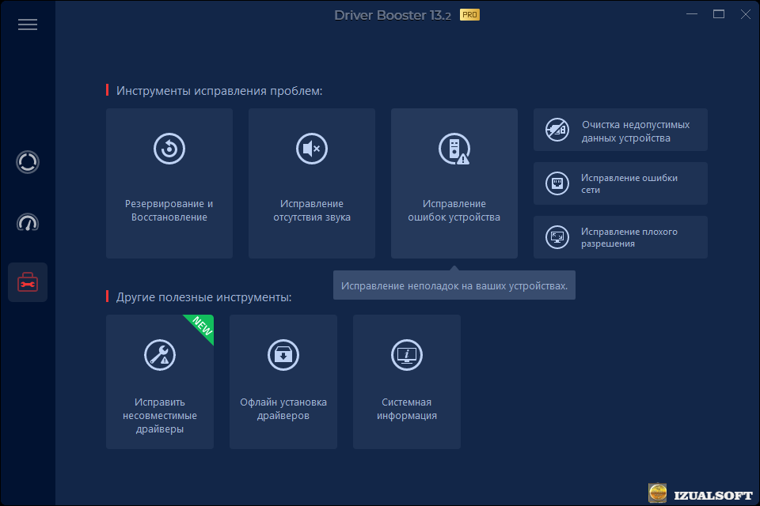Click the muted speaker sound fix icon

[312, 149]
